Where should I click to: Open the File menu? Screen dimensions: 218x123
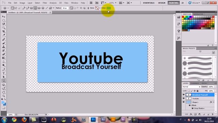10,3
